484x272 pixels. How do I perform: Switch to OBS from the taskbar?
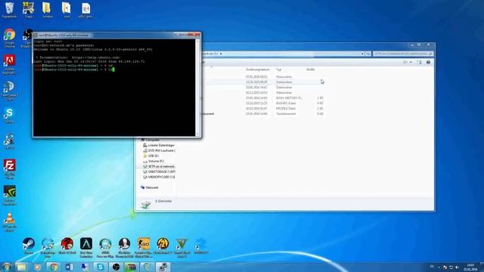click(x=116, y=267)
